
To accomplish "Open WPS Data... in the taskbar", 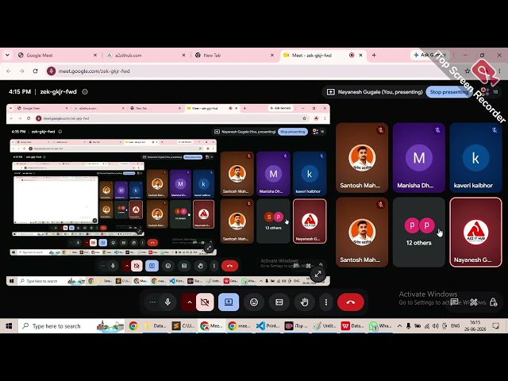I will (352, 326).
